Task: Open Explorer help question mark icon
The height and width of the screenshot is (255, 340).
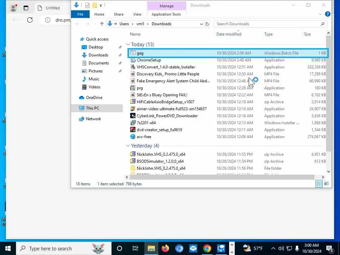Action: pyautogui.click(x=328, y=14)
